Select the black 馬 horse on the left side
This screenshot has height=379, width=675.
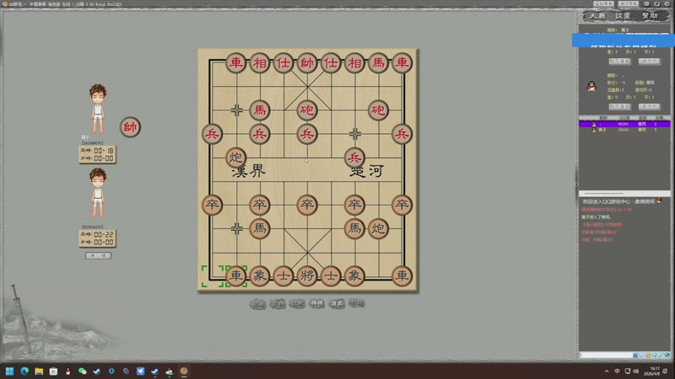pos(260,228)
